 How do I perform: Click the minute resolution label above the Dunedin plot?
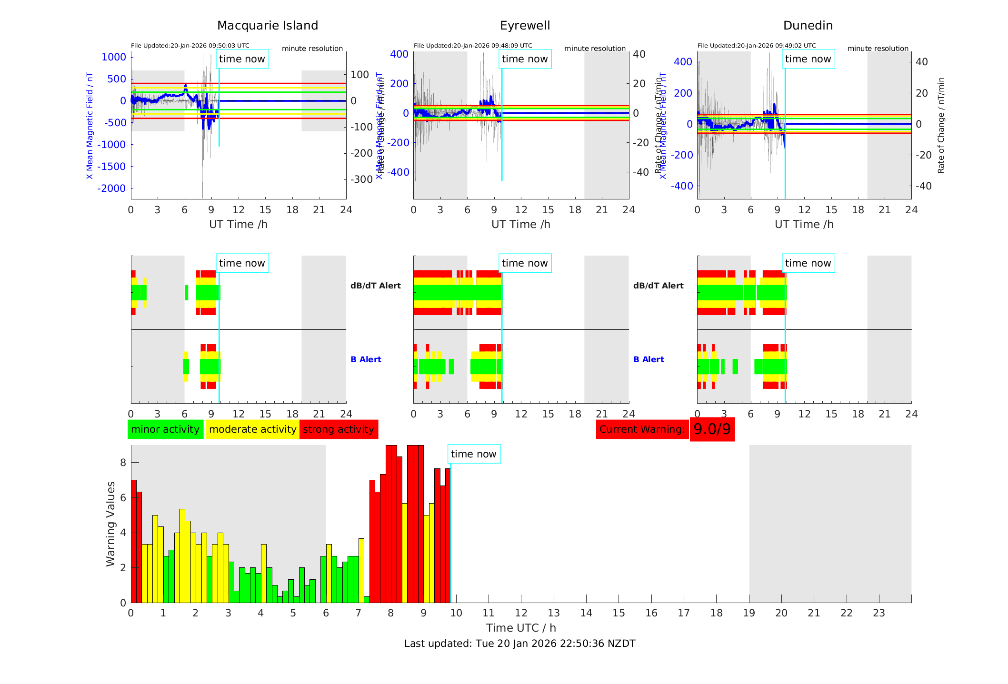coord(878,49)
